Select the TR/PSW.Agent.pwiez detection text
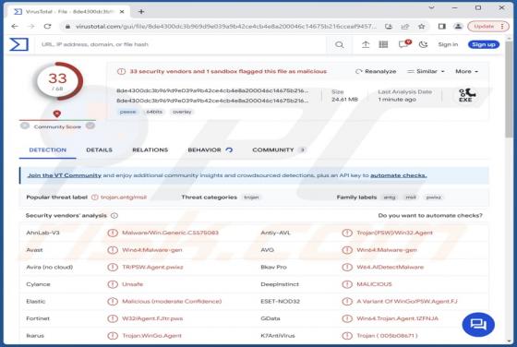The image size is (517, 347). 152,267
